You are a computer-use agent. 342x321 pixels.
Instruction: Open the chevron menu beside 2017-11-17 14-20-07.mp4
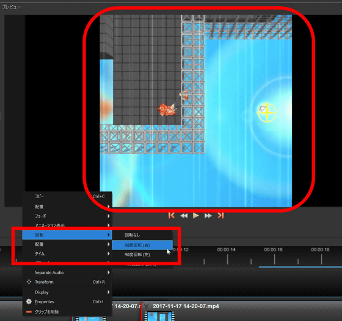(x=147, y=306)
